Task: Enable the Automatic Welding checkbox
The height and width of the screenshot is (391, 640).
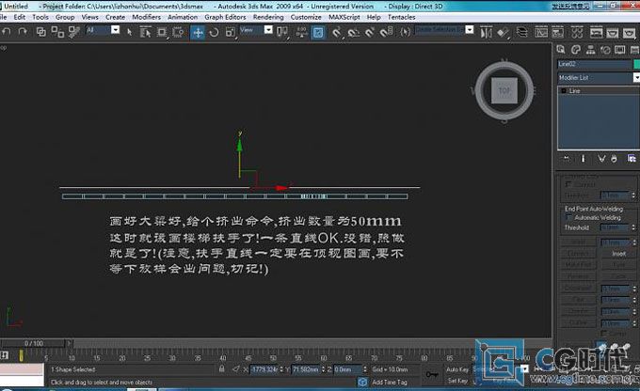Action: [569, 218]
